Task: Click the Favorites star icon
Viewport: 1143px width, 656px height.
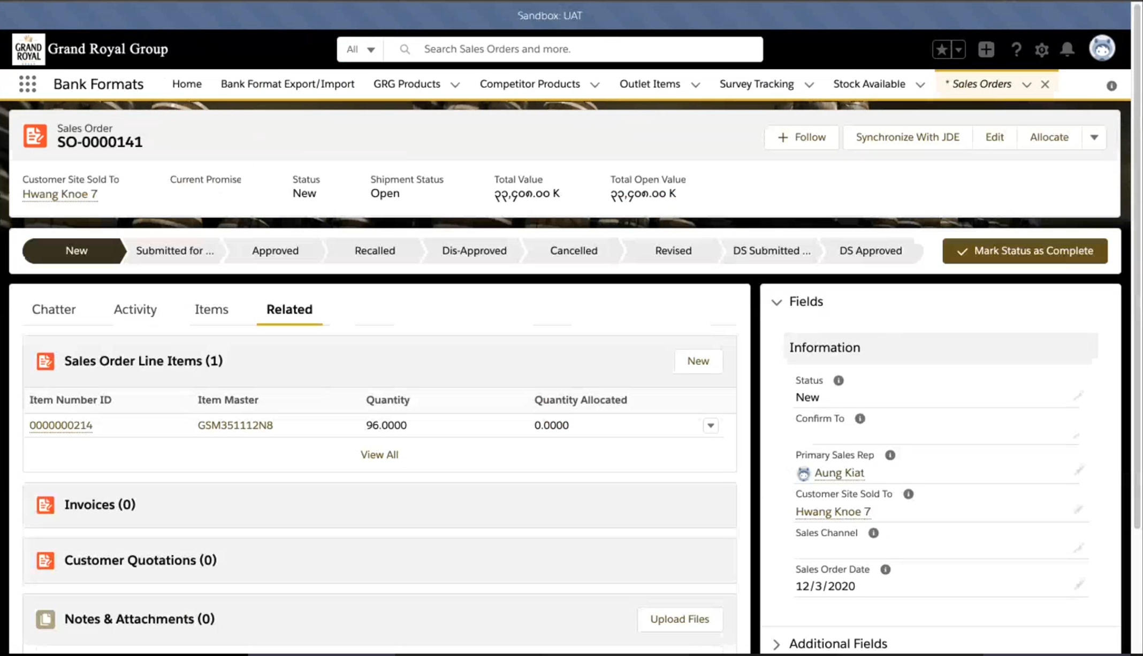Action: coord(941,49)
